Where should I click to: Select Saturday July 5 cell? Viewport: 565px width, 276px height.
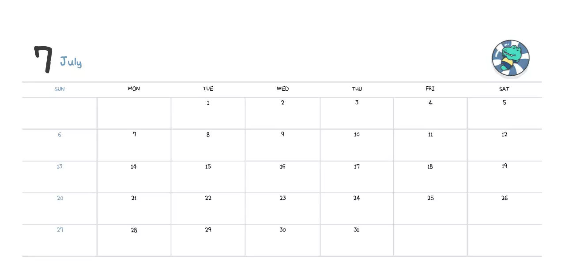coord(504,113)
